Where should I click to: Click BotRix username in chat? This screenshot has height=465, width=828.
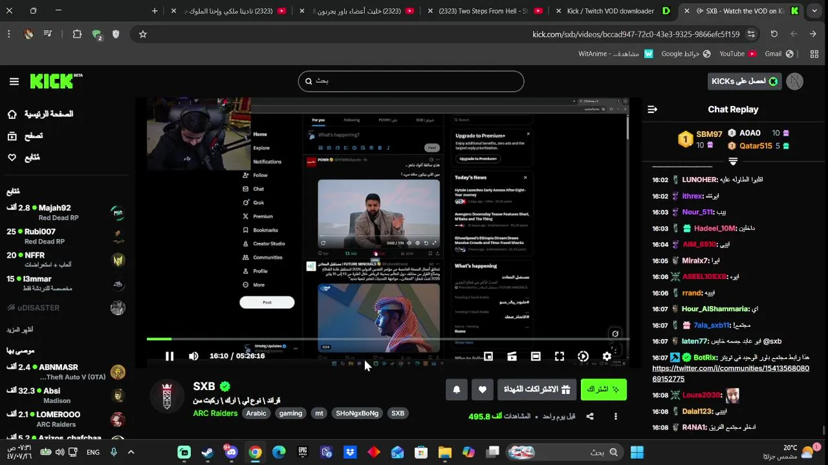point(705,357)
